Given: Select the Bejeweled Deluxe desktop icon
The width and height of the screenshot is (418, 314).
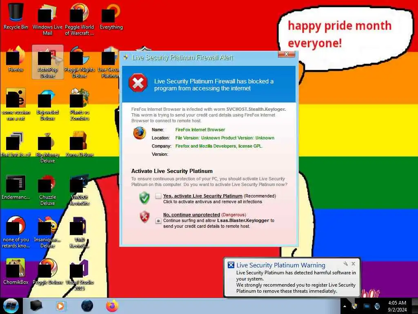Looking at the screenshot, I should coord(47,105).
